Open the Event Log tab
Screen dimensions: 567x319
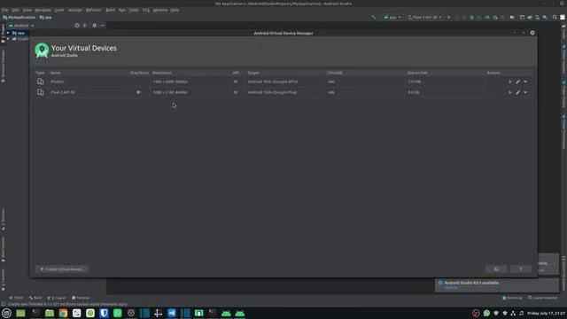[512, 298]
